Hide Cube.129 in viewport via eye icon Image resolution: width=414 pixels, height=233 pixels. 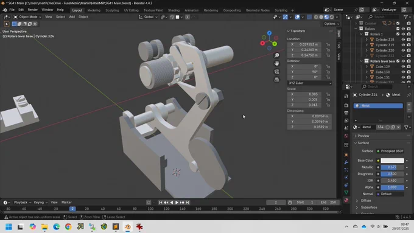click(403, 66)
